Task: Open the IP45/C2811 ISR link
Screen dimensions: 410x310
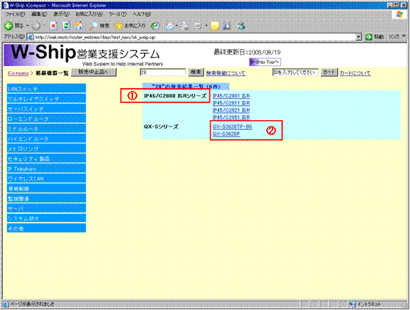Action: coord(231,103)
